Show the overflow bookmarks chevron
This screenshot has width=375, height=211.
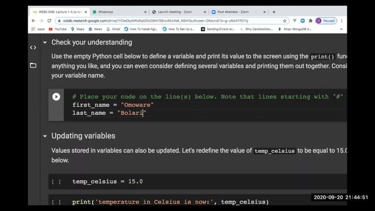click(341, 29)
